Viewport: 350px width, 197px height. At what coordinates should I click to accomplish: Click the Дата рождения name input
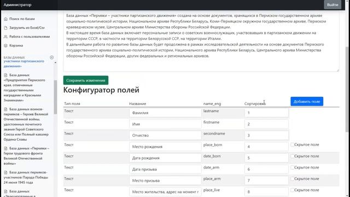(x=165, y=158)
